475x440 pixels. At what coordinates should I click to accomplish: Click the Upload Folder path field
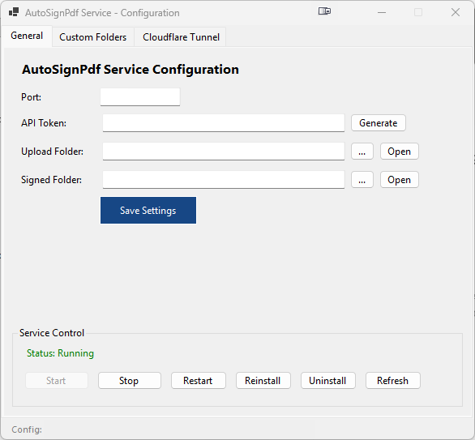point(224,152)
